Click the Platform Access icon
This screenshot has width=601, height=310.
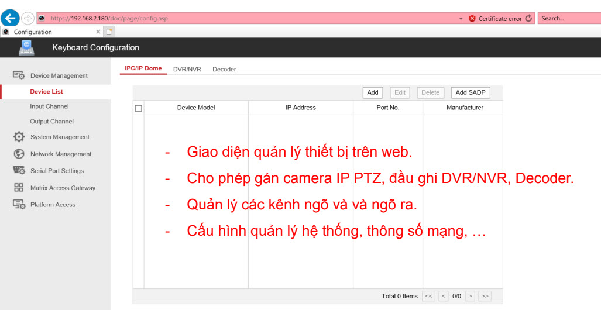[x=19, y=205]
